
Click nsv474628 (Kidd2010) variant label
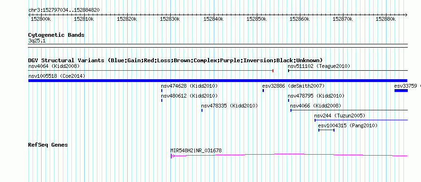pyautogui.click(x=189, y=86)
